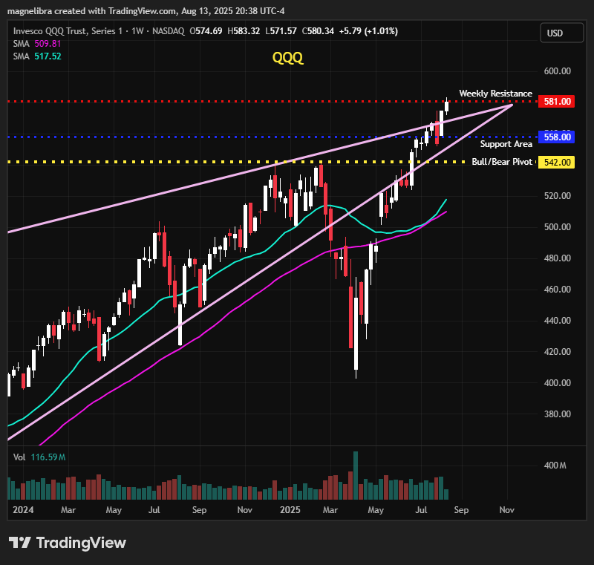Select the 581.00 resistance price label
This screenshot has height=565, width=594.
point(556,102)
